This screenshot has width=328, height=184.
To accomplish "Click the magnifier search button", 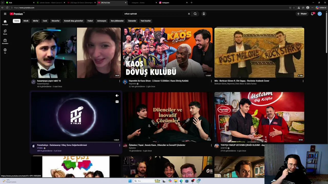I will tap(195, 14).
